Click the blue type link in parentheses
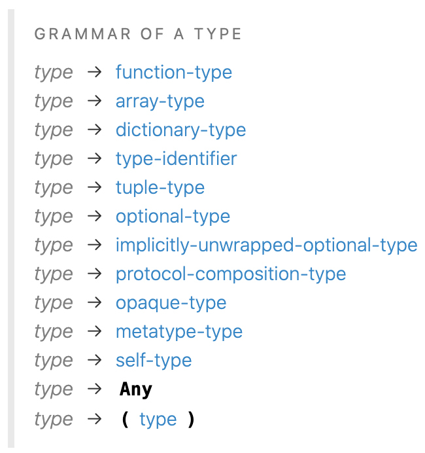 pyautogui.click(x=158, y=420)
